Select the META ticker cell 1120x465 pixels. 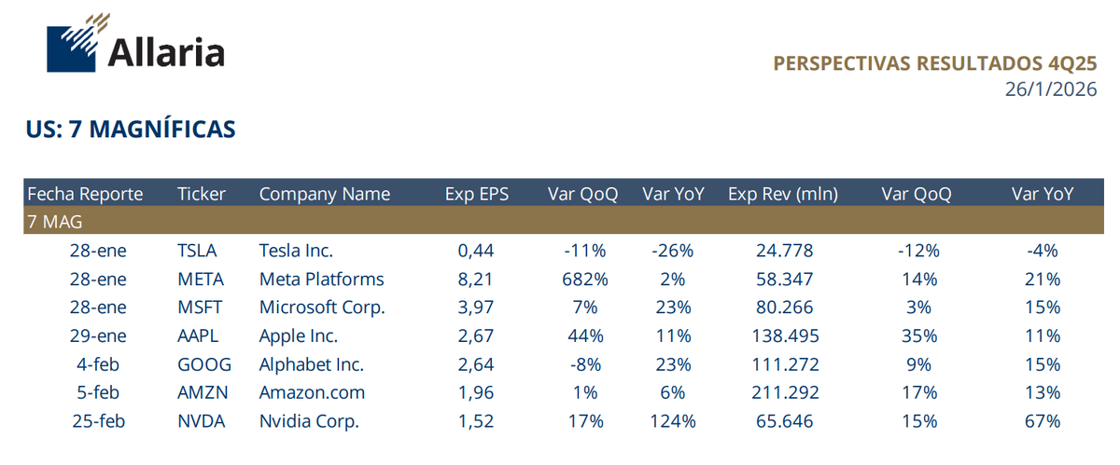[x=199, y=280]
